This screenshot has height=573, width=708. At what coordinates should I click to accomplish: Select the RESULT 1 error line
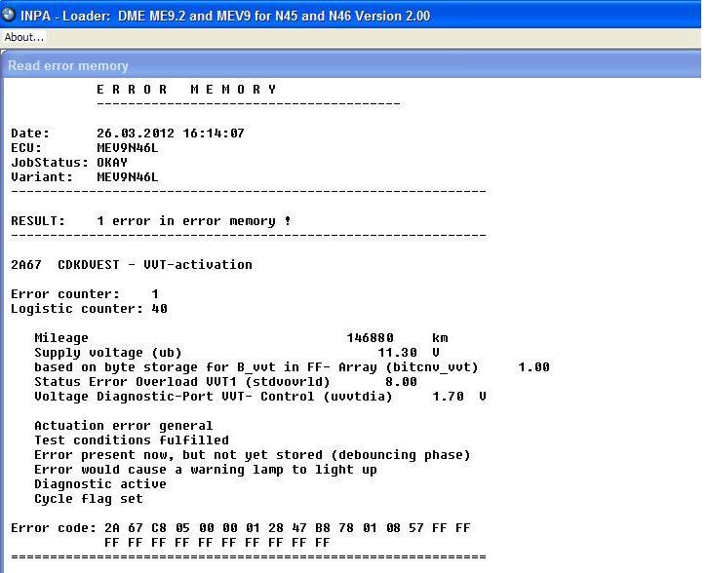150,221
